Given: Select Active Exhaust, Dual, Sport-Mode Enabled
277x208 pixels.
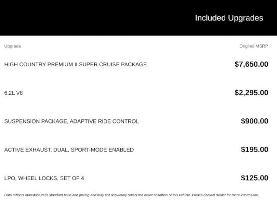Looking at the screenshot, I should pyautogui.click(x=69, y=150).
